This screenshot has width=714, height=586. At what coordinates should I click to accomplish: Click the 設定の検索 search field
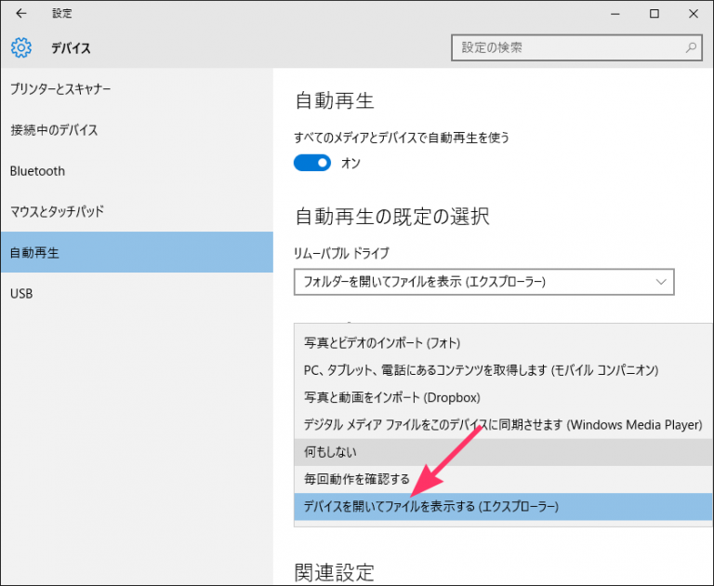565,47
